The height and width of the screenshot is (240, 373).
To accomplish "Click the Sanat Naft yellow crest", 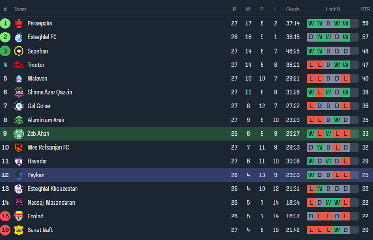I will coord(19,230).
